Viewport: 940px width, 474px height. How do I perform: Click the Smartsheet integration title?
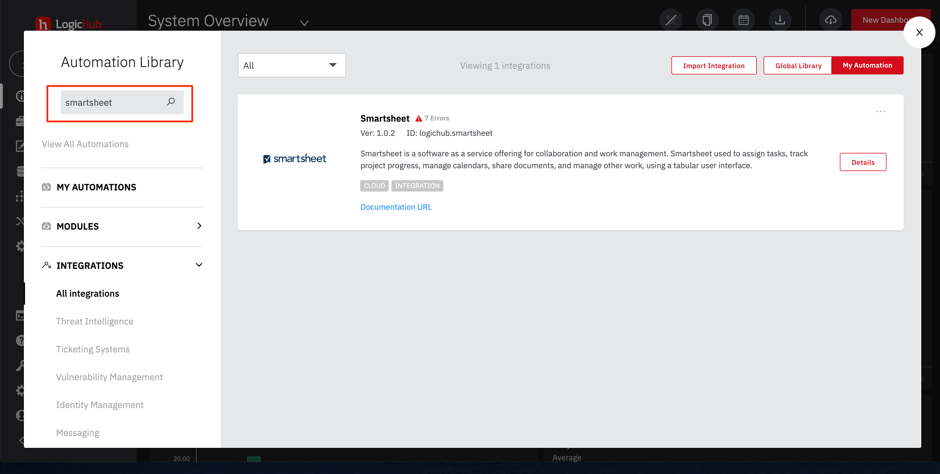point(385,118)
